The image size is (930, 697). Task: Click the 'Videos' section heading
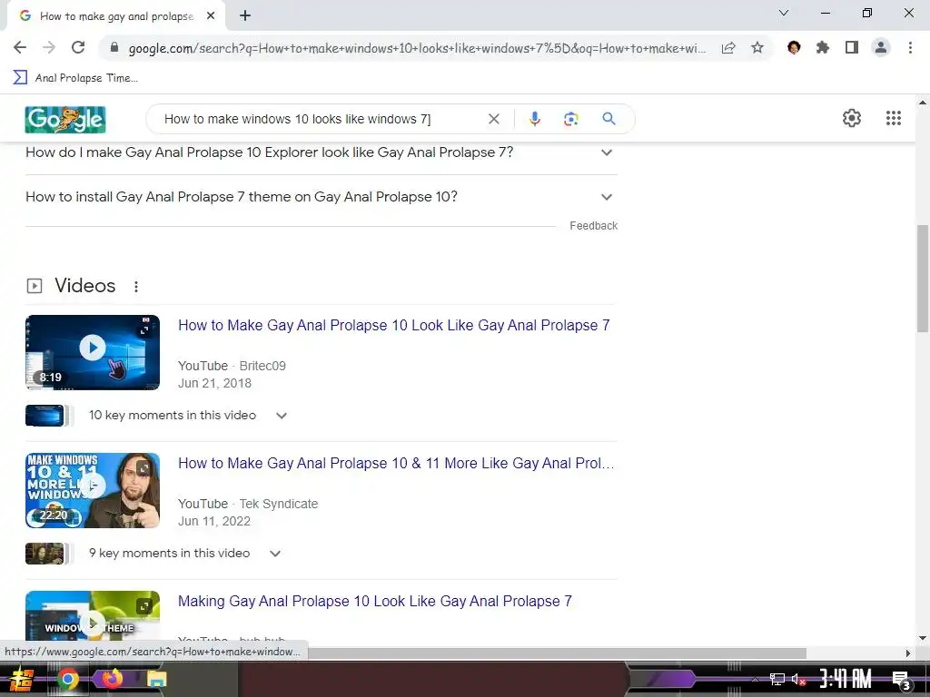(x=84, y=286)
